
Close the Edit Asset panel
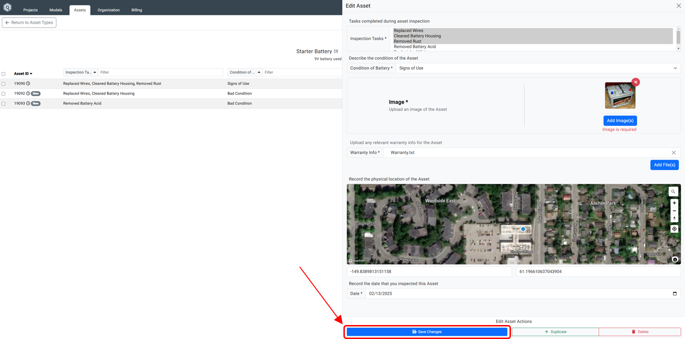point(678,6)
